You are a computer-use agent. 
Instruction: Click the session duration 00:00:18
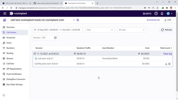pos(81,54)
